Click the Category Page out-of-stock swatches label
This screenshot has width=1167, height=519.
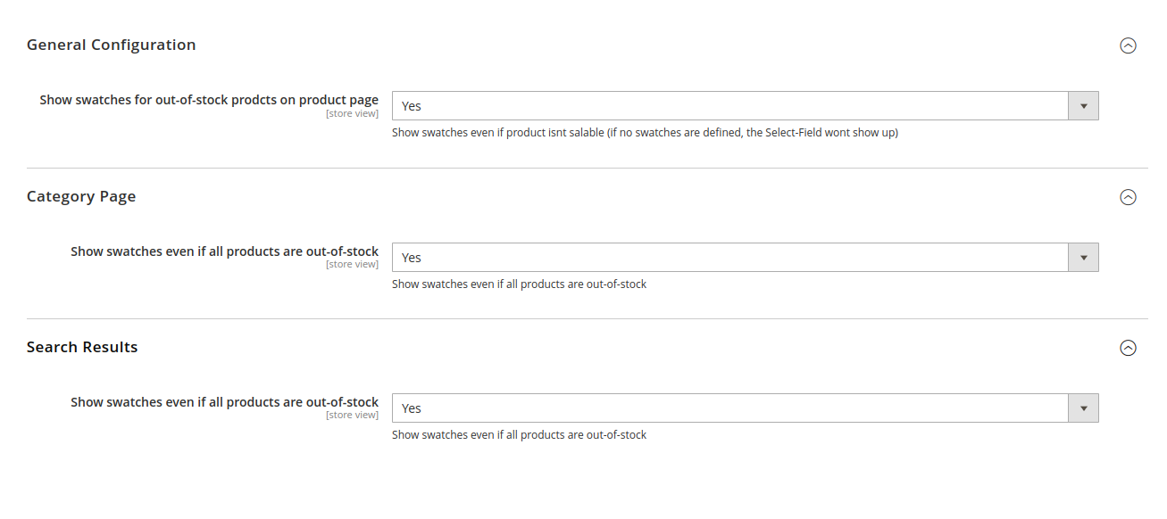pos(225,251)
